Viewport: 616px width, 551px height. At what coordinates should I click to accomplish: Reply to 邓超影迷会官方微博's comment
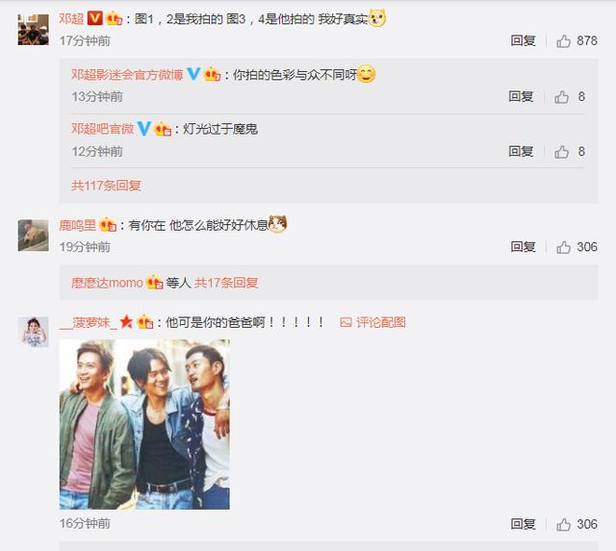coord(521,96)
